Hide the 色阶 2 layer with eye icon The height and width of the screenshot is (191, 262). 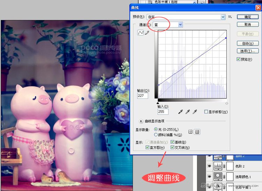click(x=209, y=166)
